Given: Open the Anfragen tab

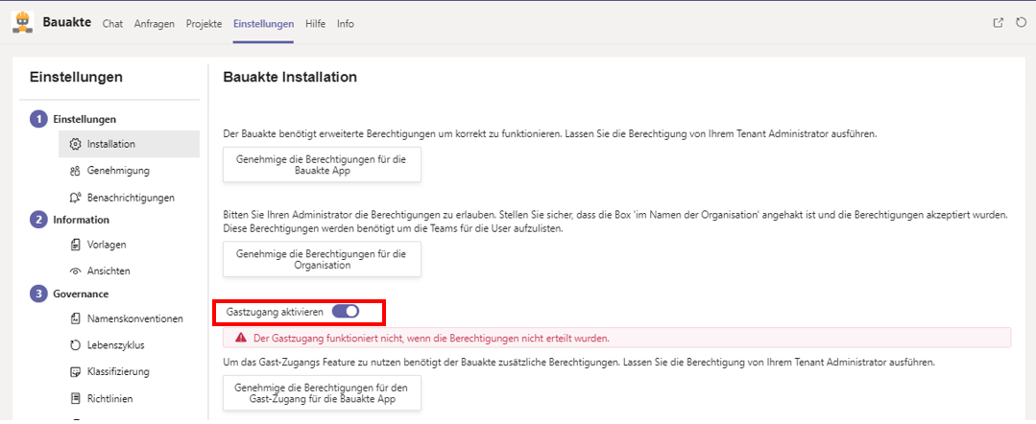Looking at the screenshot, I should coord(154,23).
